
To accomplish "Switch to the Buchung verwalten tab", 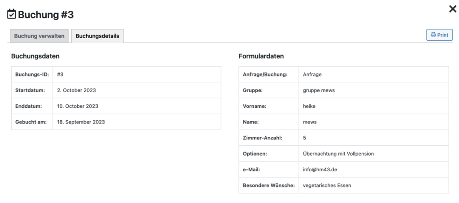I will pos(39,36).
